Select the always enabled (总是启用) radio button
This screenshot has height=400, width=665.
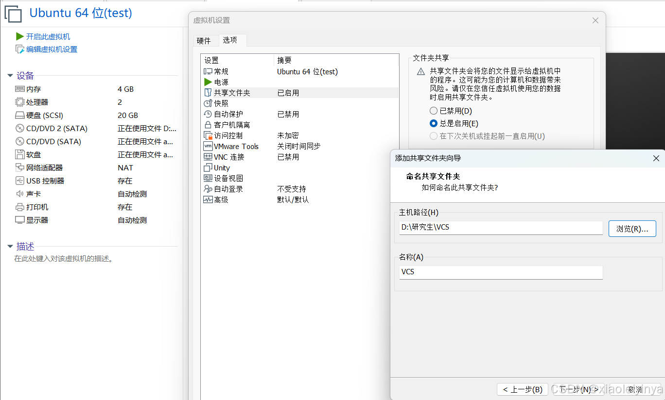tap(434, 124)
